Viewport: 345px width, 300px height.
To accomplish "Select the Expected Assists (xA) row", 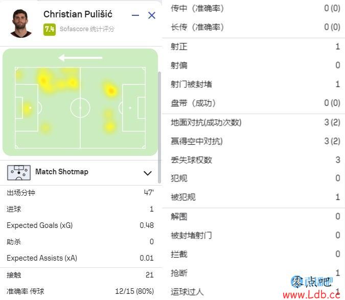I will coord(80,258).
